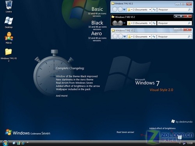Click title bar folder icon of Aero-theme window
This screenshot has height=146, width=195.
pyautogui.click(x=113, y=30)
